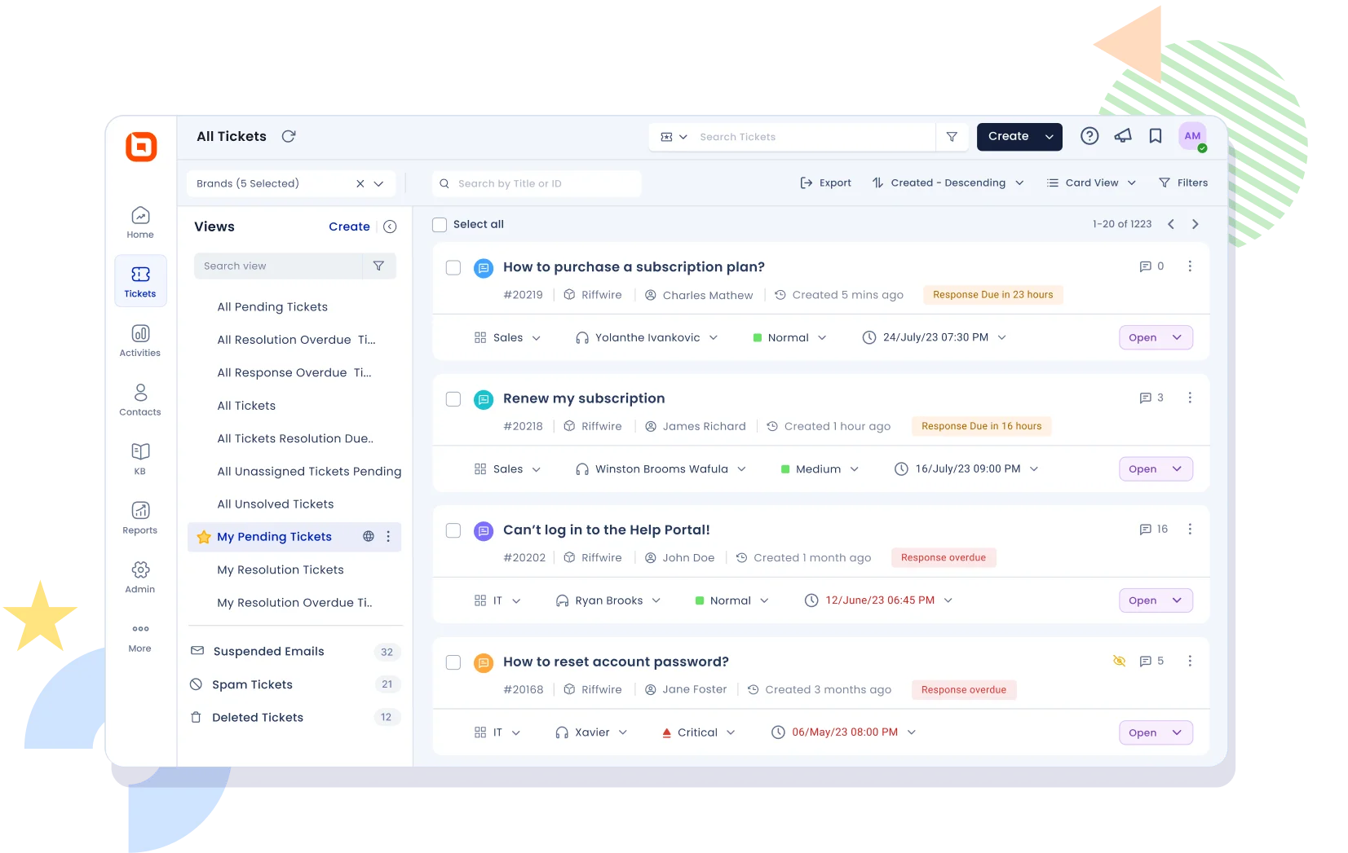
Task: Expand the Brands (5 Selected) dropdown
Action: (x=378, y=183)
